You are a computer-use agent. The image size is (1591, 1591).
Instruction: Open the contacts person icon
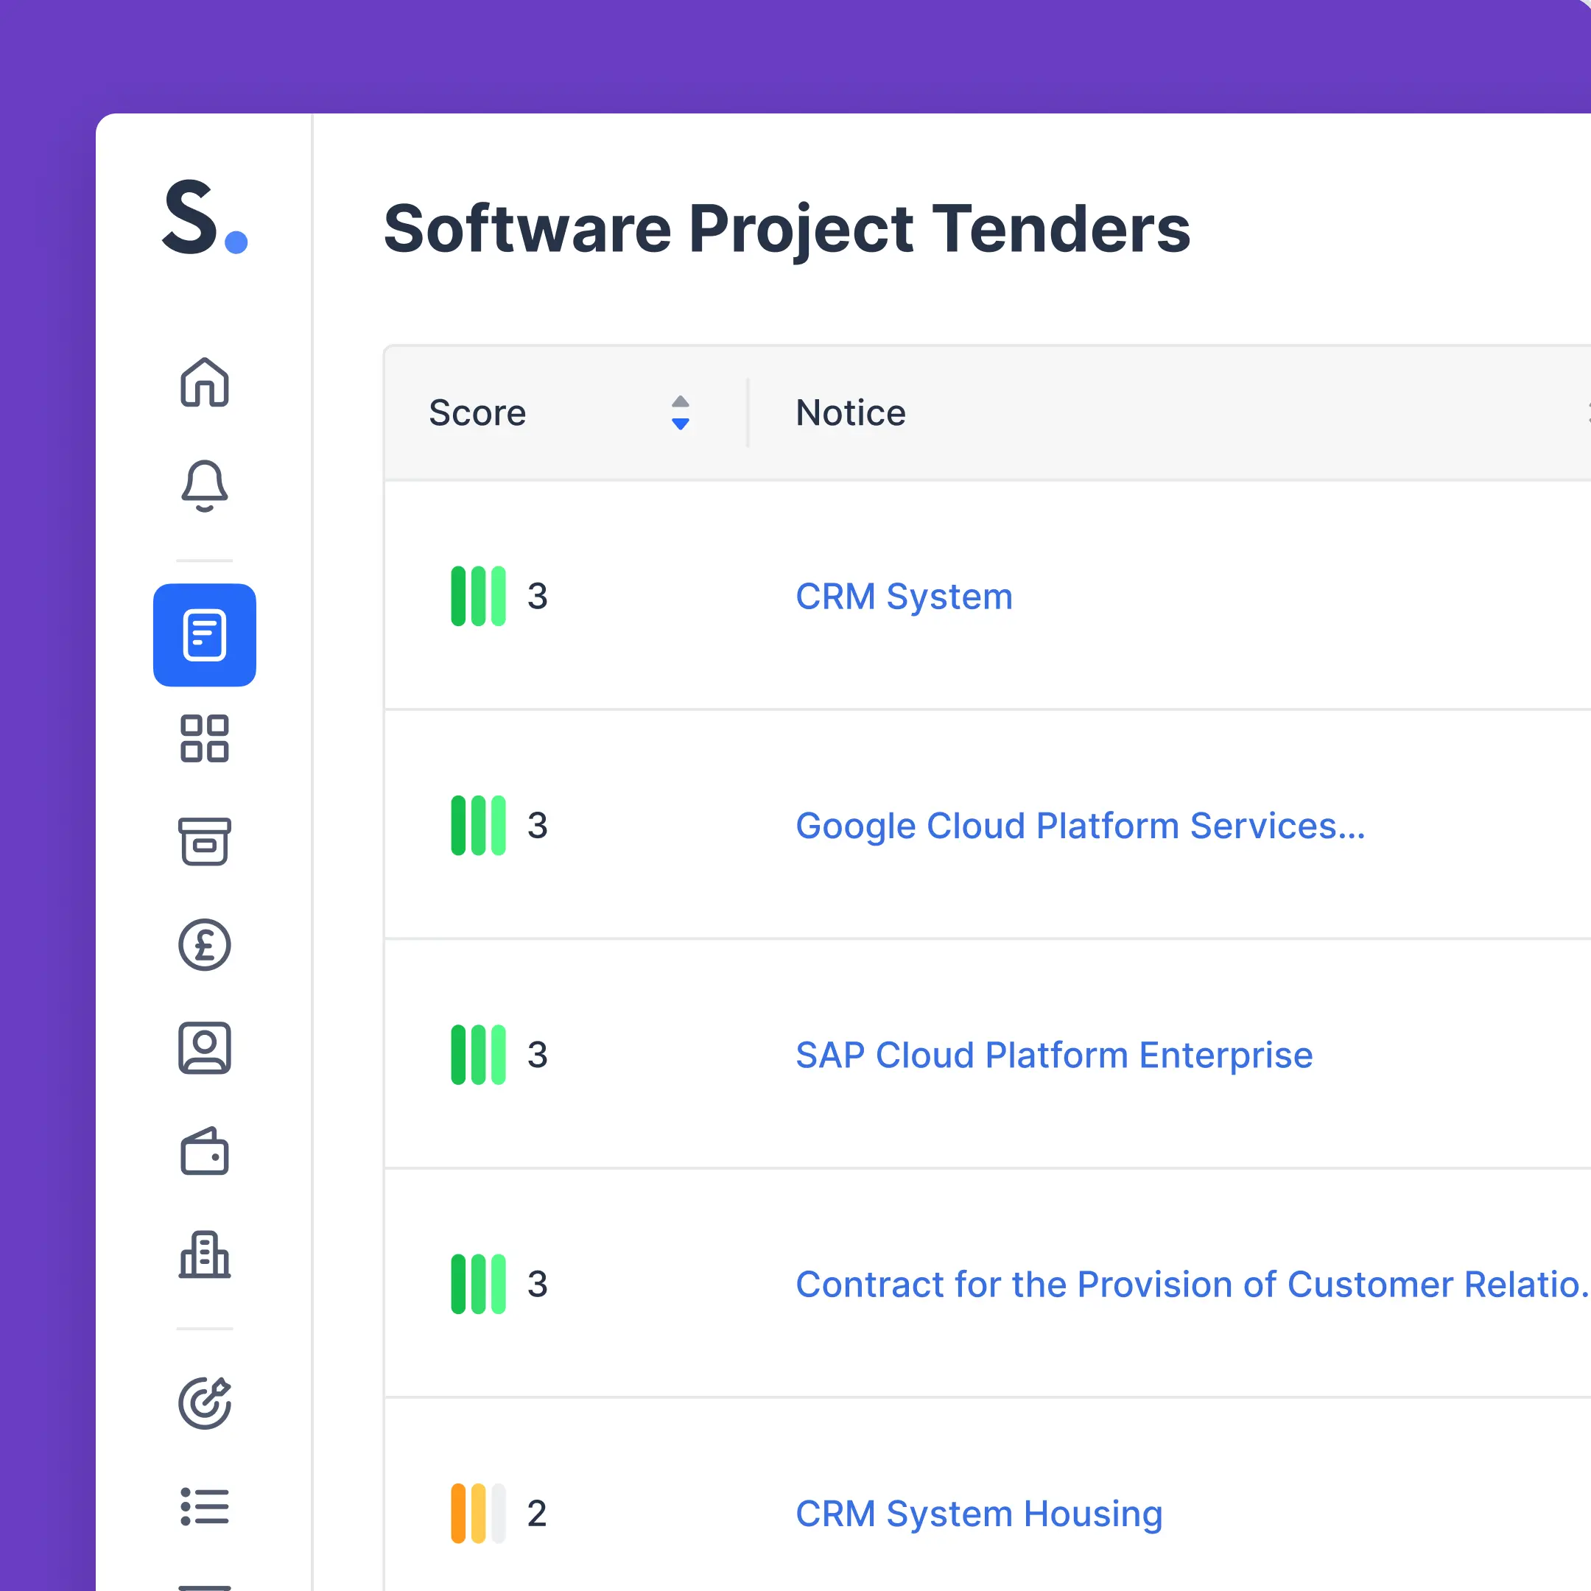(204, 1048)
